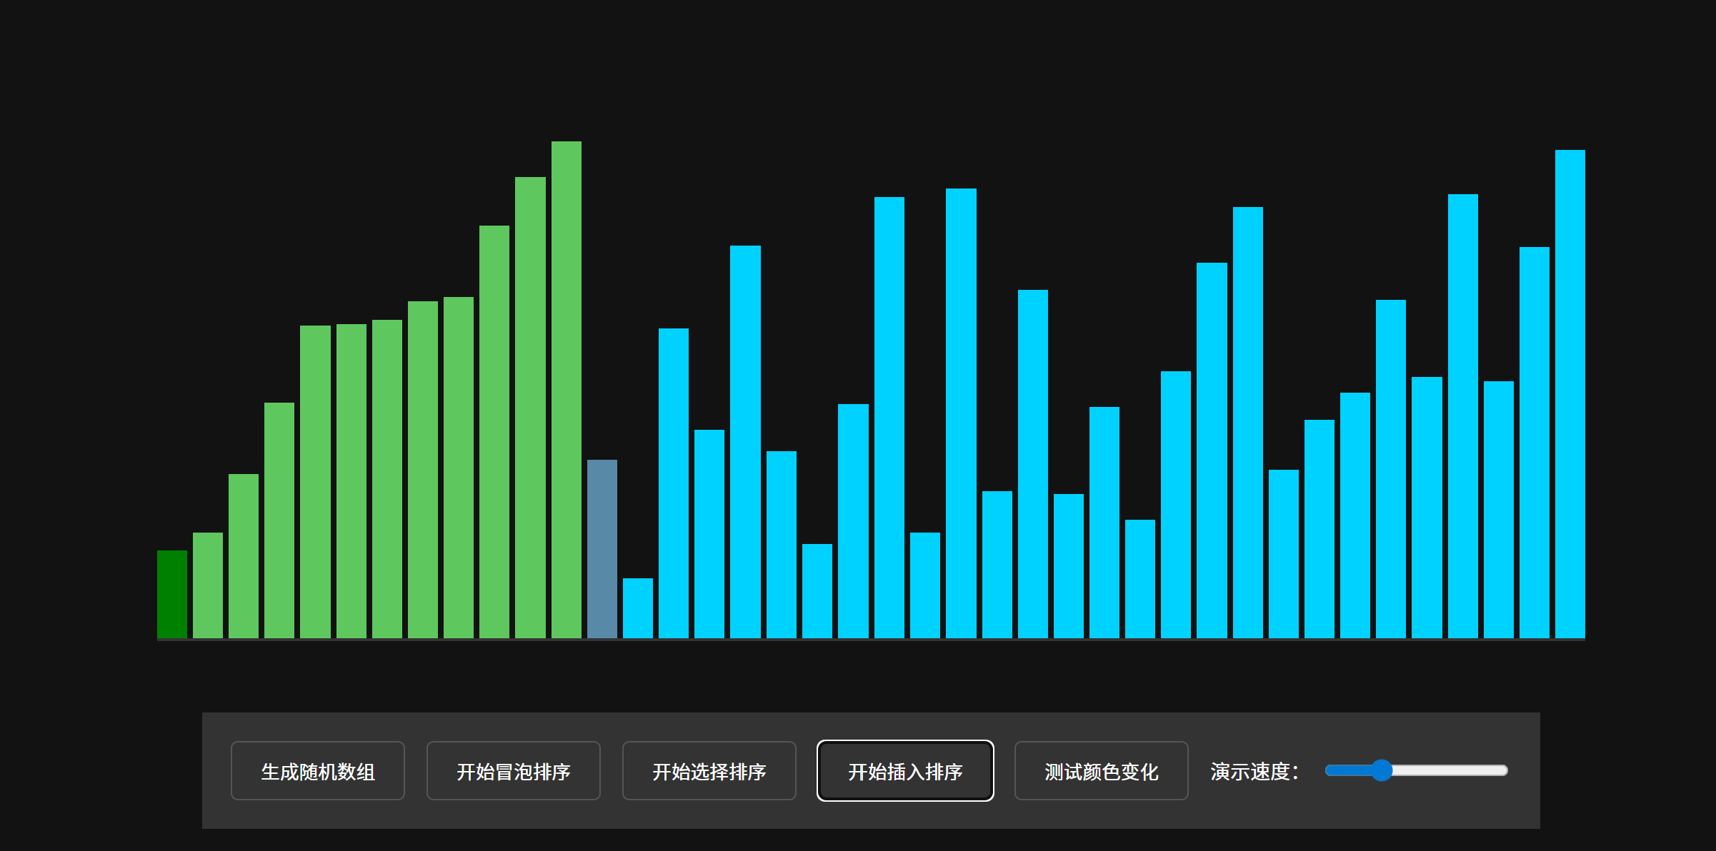Screen dimensions: 1716x851
Task: Click the tallest light green bar
Action: pos(567,389)
